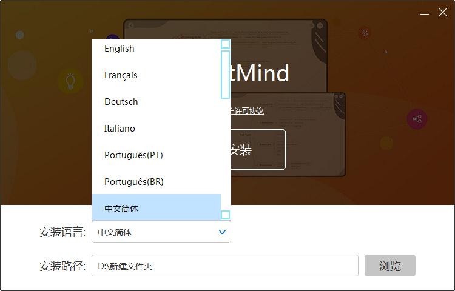This screenshot has height=291, width=455.
Task: Click the yellow lightbulb icon
Action: tap(70, 81)
